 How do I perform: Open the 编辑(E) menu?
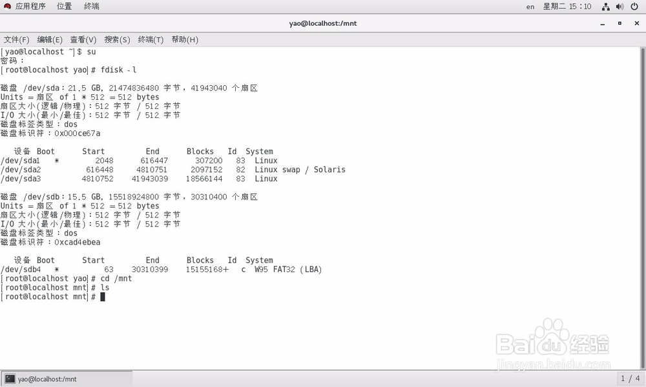tap(50, 40)
